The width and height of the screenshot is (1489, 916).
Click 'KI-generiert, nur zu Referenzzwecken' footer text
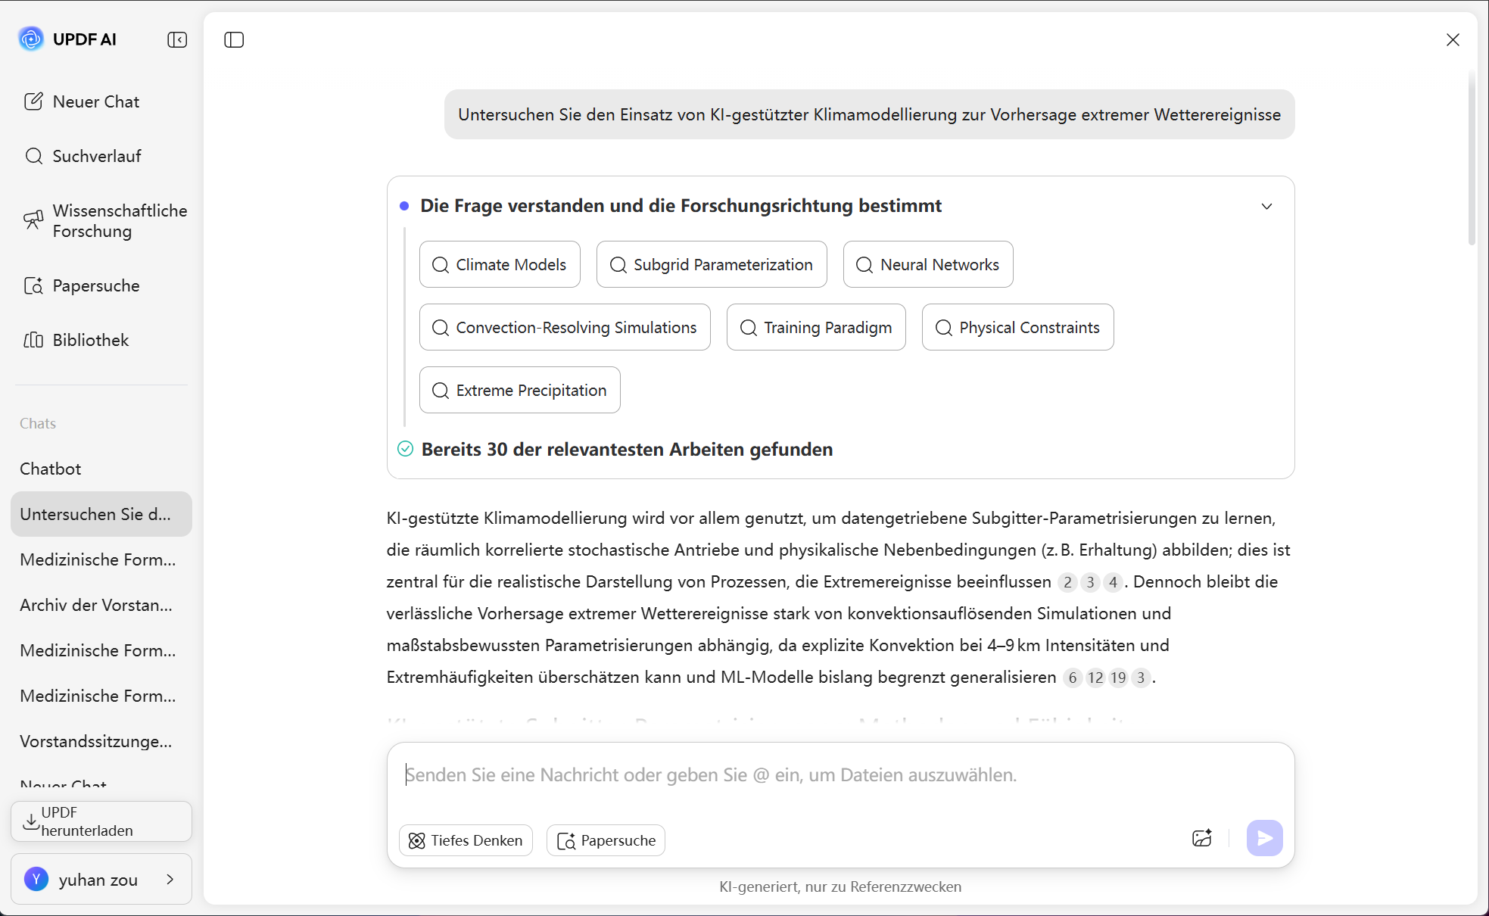[x=840, y=886]
